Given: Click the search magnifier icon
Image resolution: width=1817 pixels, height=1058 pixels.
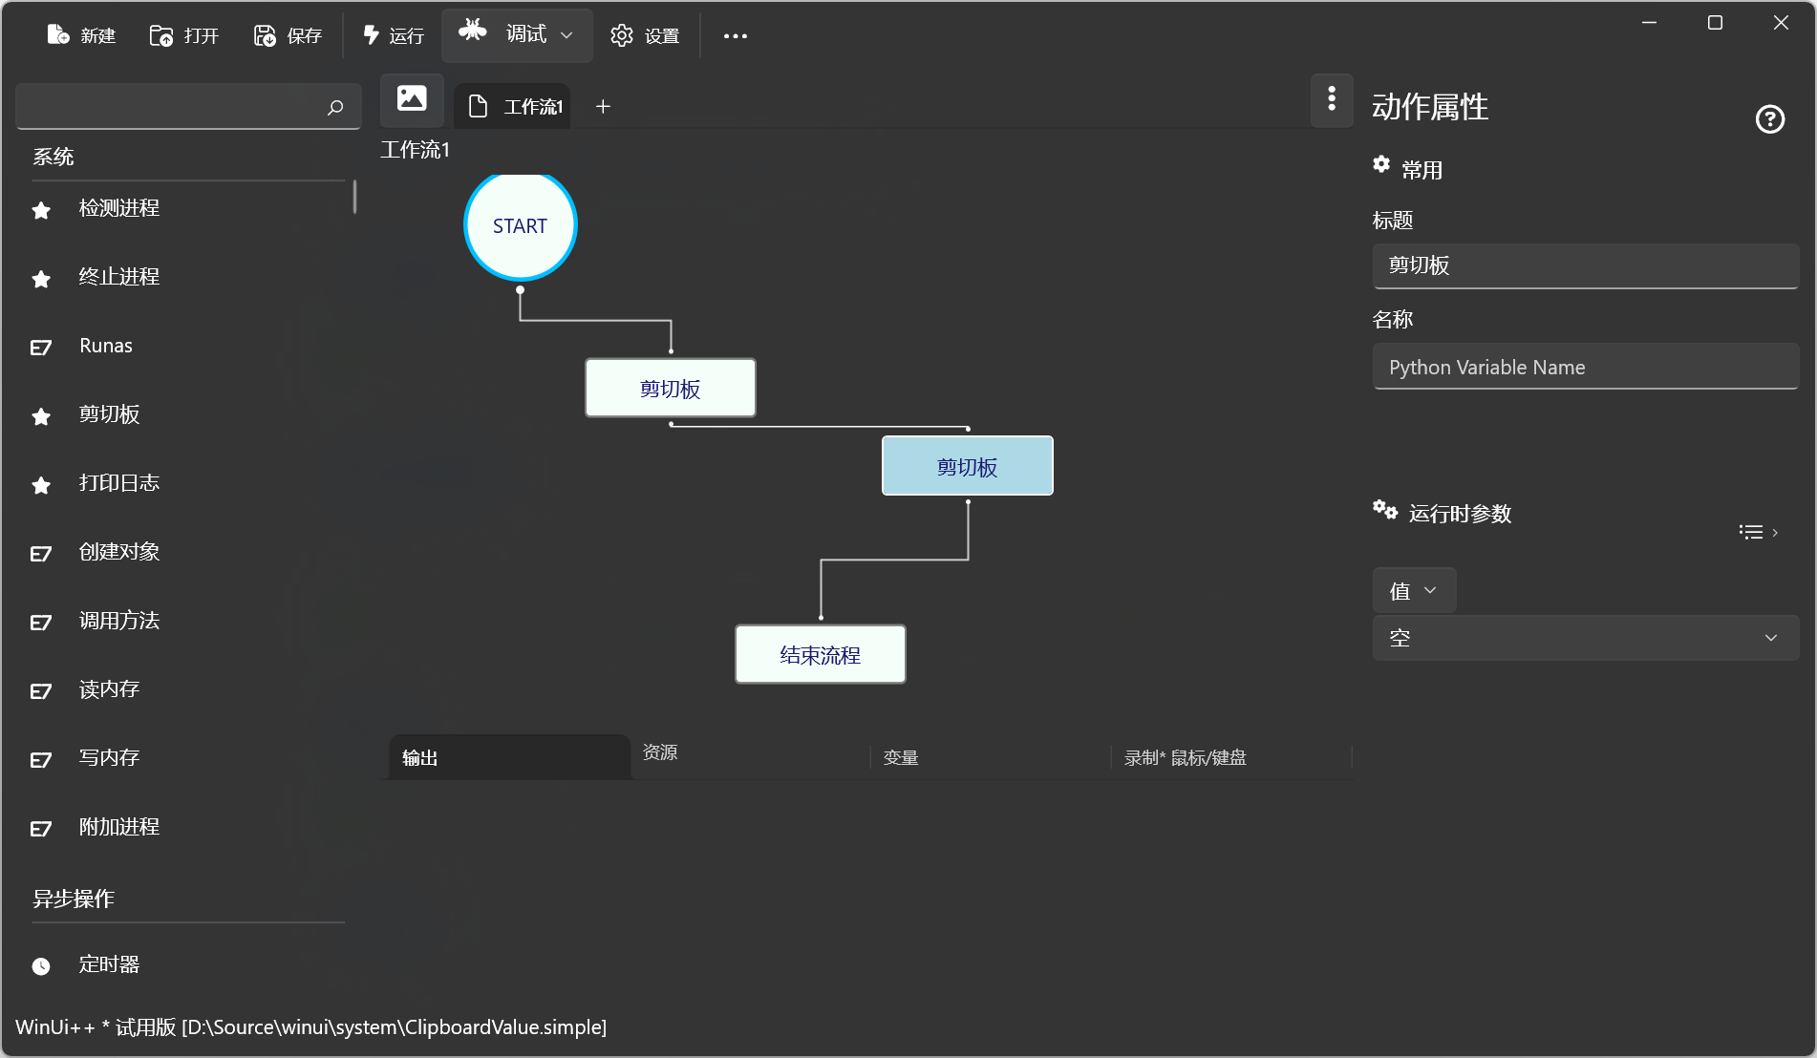Looking at the screenshot, I should pos(335,107).
